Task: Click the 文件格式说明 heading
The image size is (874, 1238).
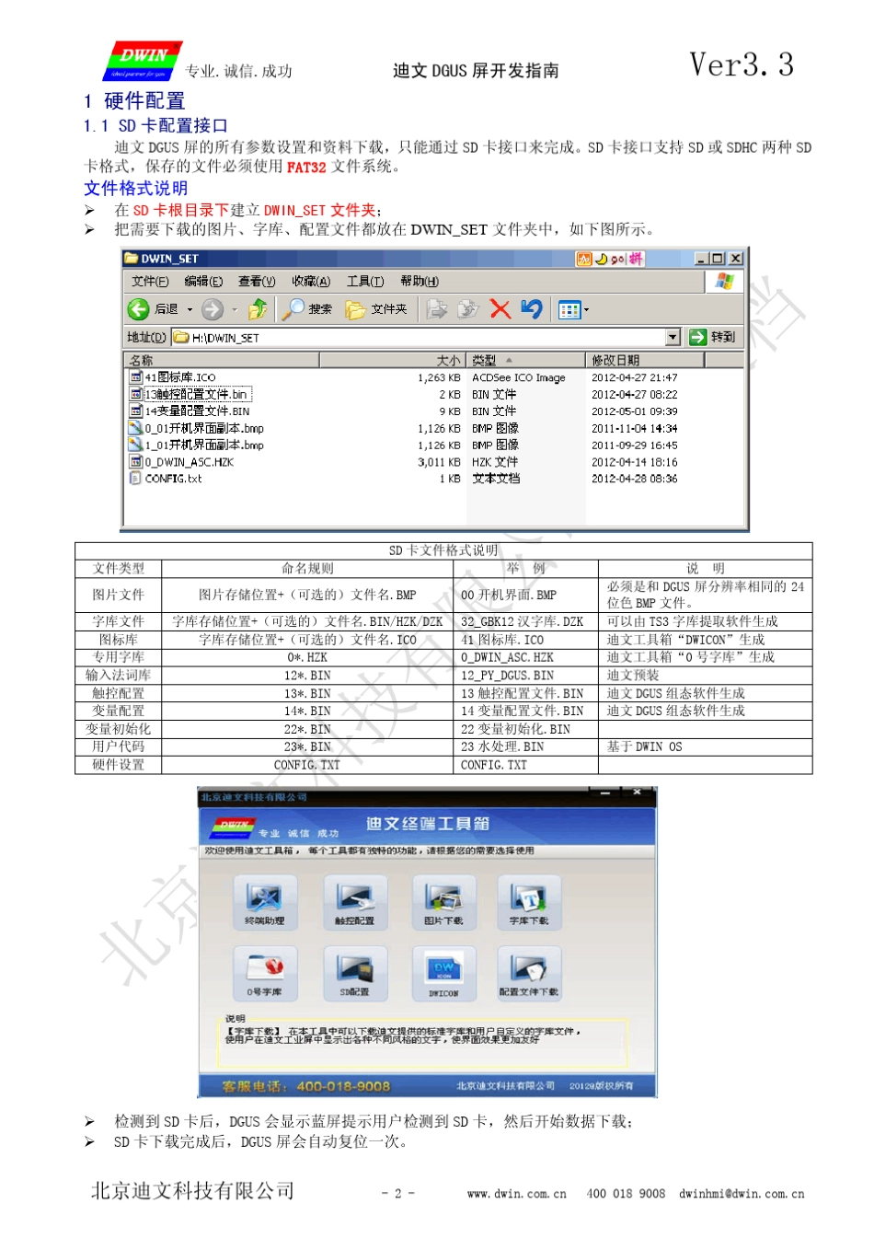Action: (136, 188)
